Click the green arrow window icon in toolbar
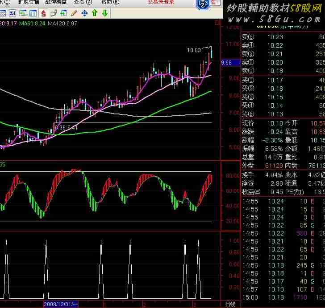Viewport: 325px width, 308px height. [x=63, y=13]
